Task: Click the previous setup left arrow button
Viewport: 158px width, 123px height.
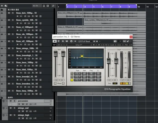Action: tap(94, 45)
